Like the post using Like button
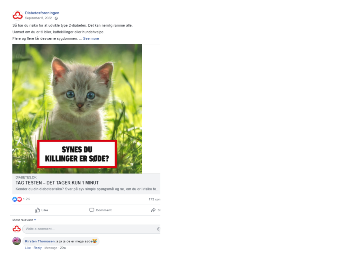Screen dimensions: 361x255 click(42, 210)
